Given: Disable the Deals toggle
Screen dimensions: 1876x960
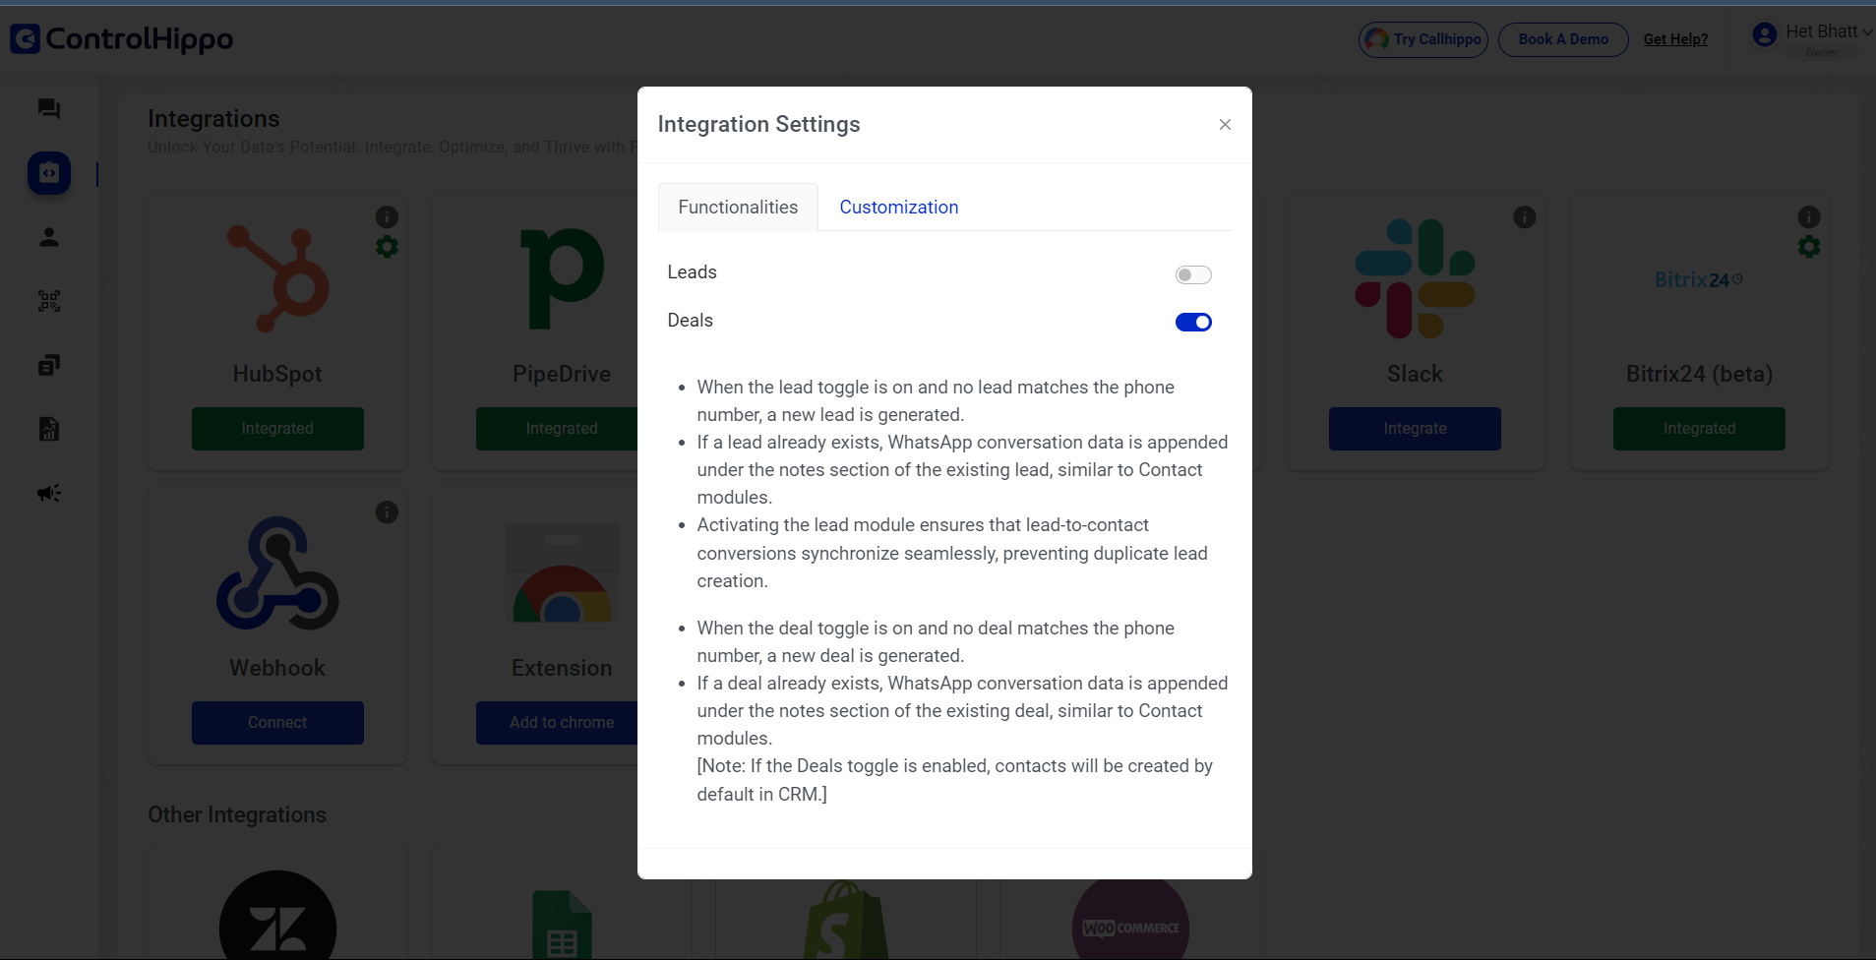Looking at the screenshot, I should pyautogui.click(x=1193, y=323).
